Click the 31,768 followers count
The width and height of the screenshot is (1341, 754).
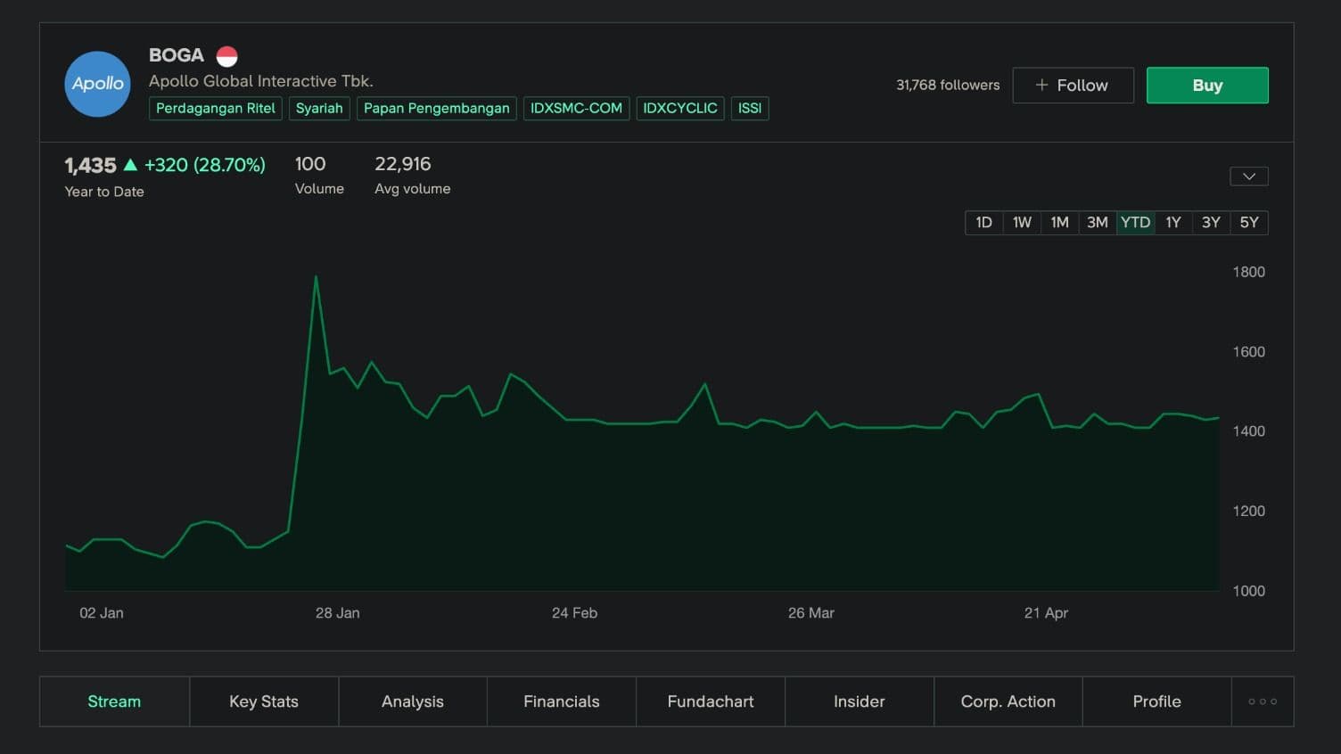[x=948, y=86]
